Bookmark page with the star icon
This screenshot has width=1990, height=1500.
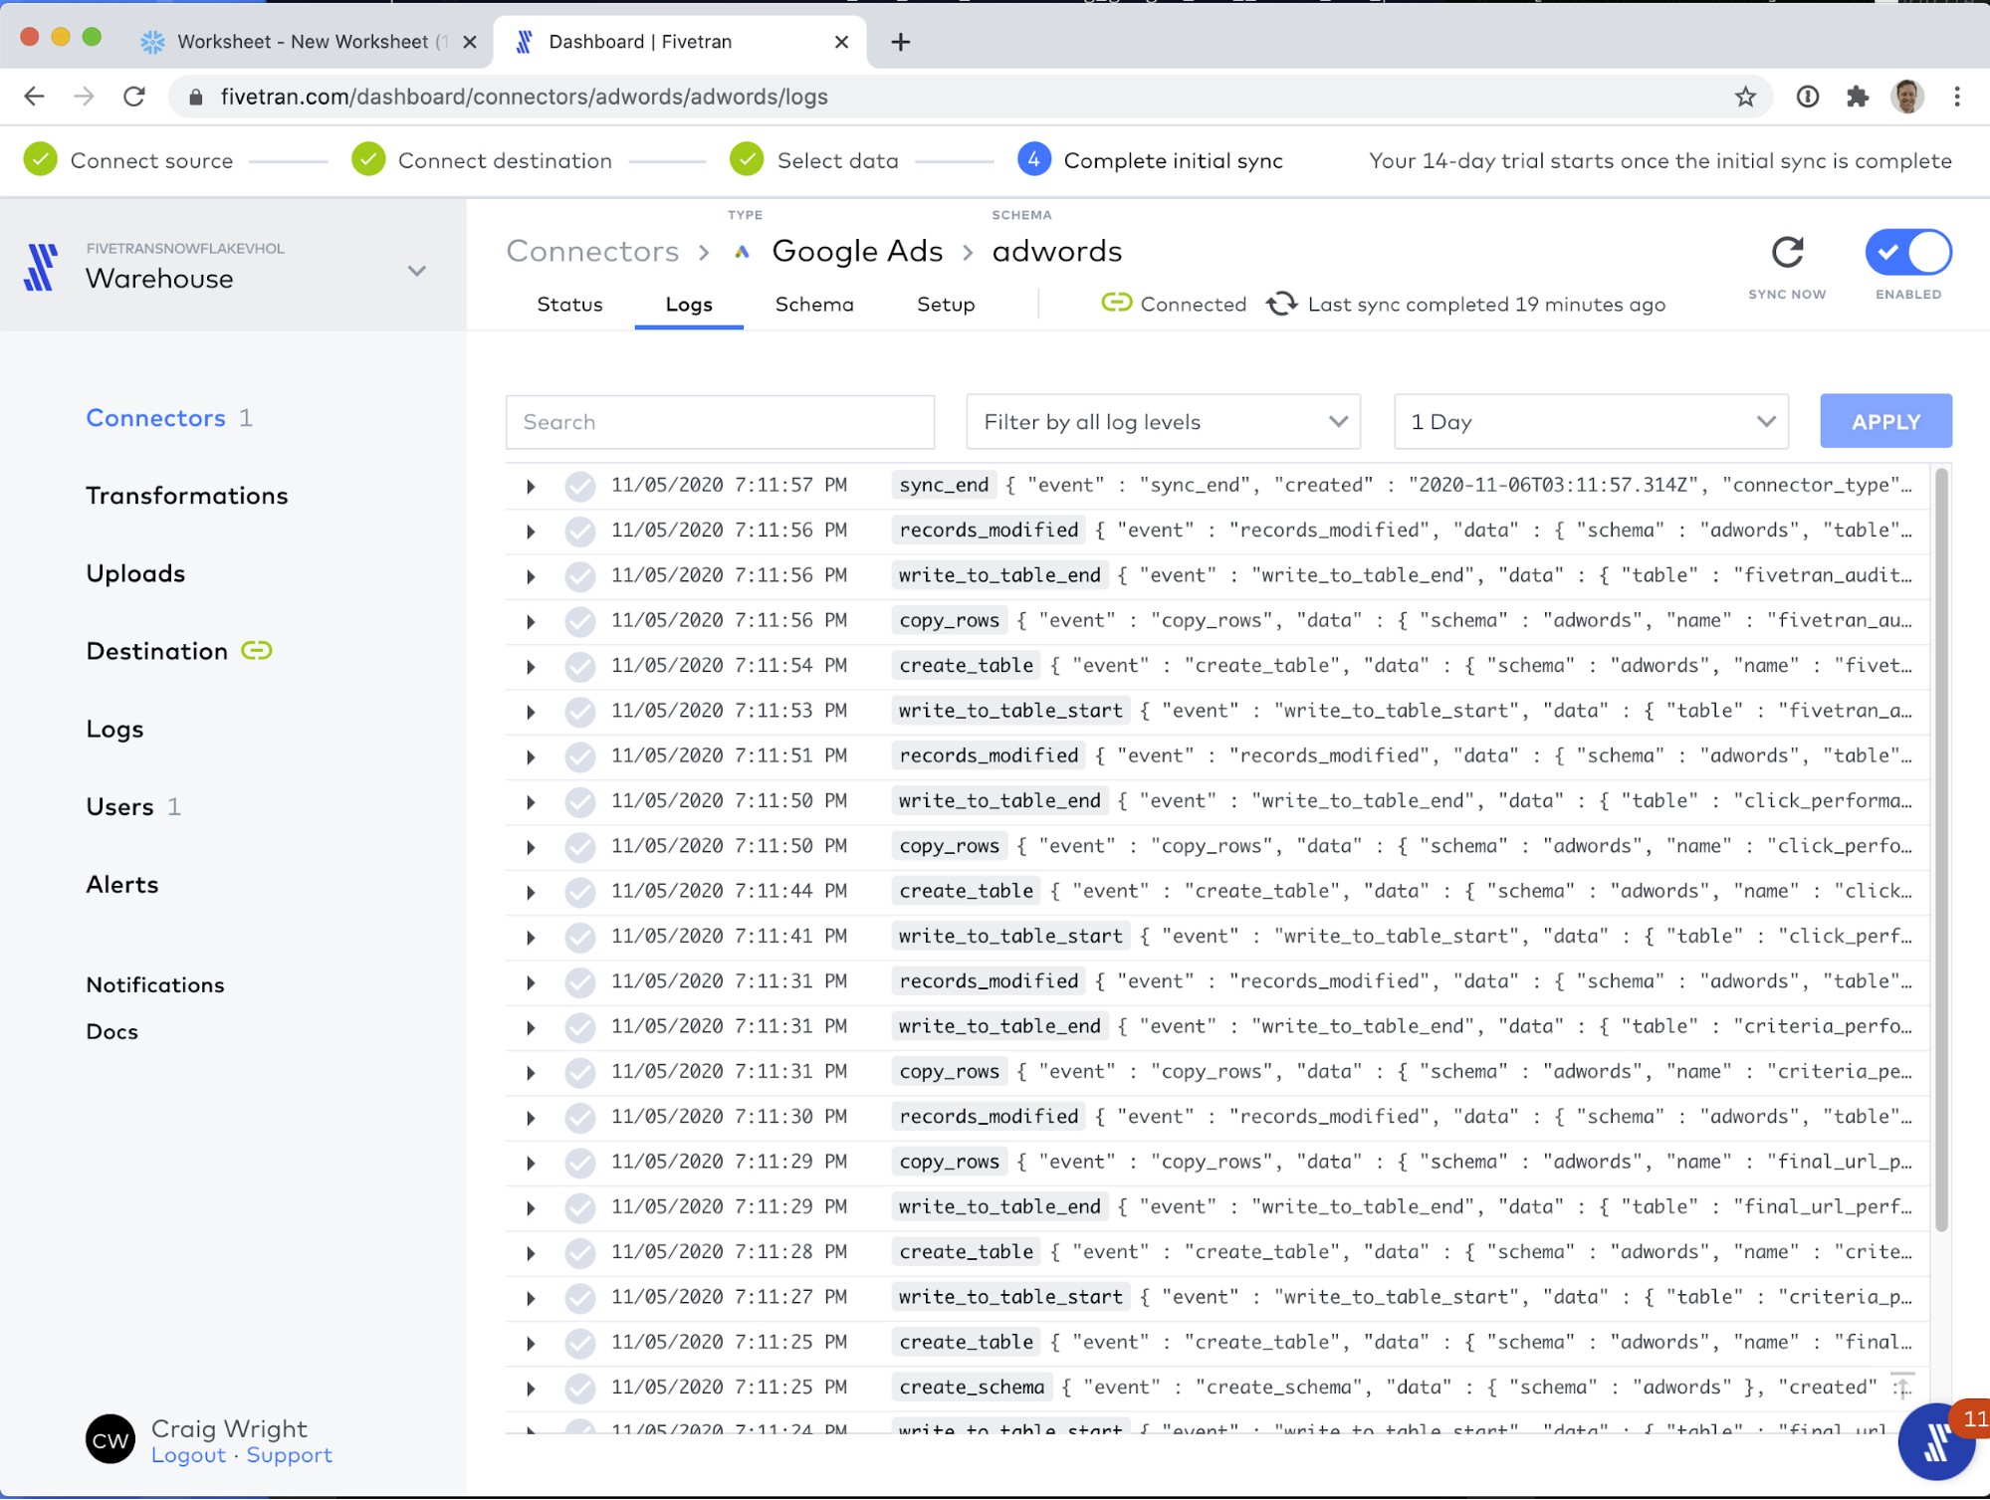1745,97
